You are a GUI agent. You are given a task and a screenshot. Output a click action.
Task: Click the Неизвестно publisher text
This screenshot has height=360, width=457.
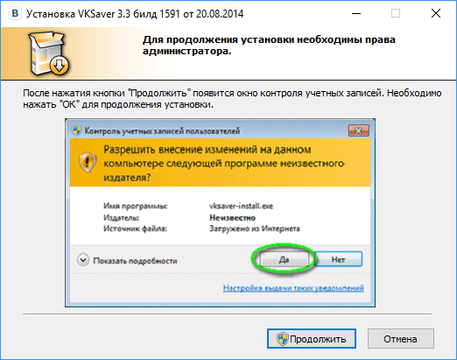coord(232,218)
